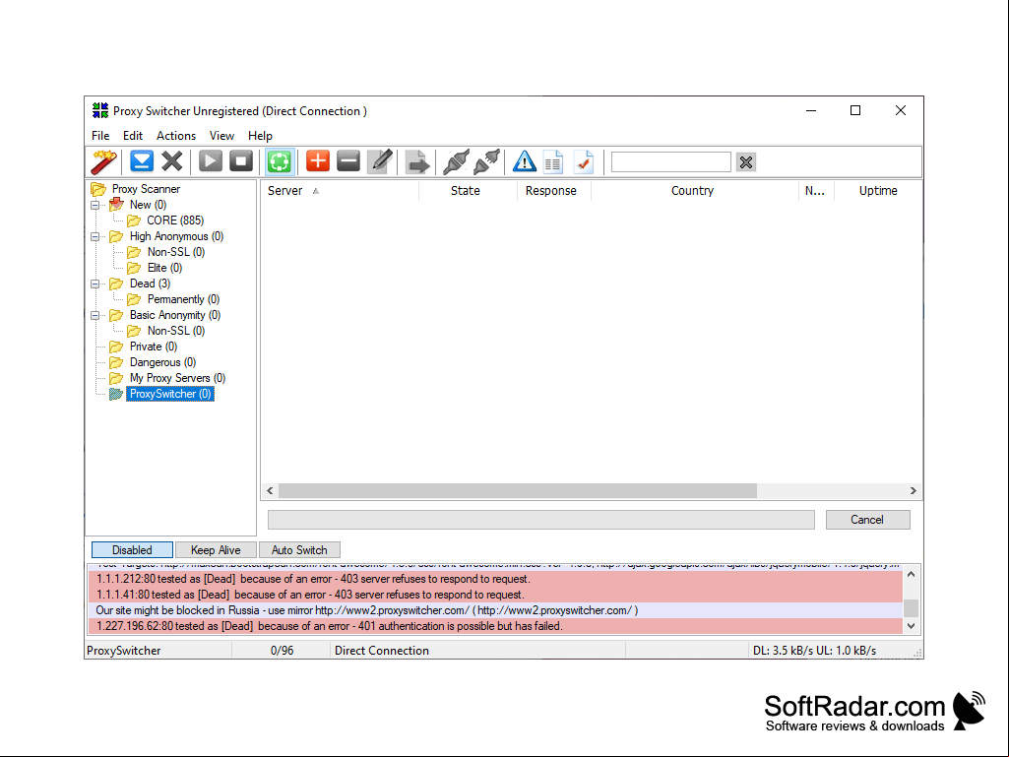Clear the toolbar search field with X
Screen dimensions: 1009x757
point(746,162)
